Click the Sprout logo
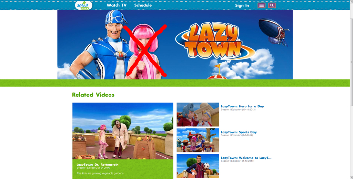This screenshot has height=179, width=353. pyautogui.click(x=83, y=5)
